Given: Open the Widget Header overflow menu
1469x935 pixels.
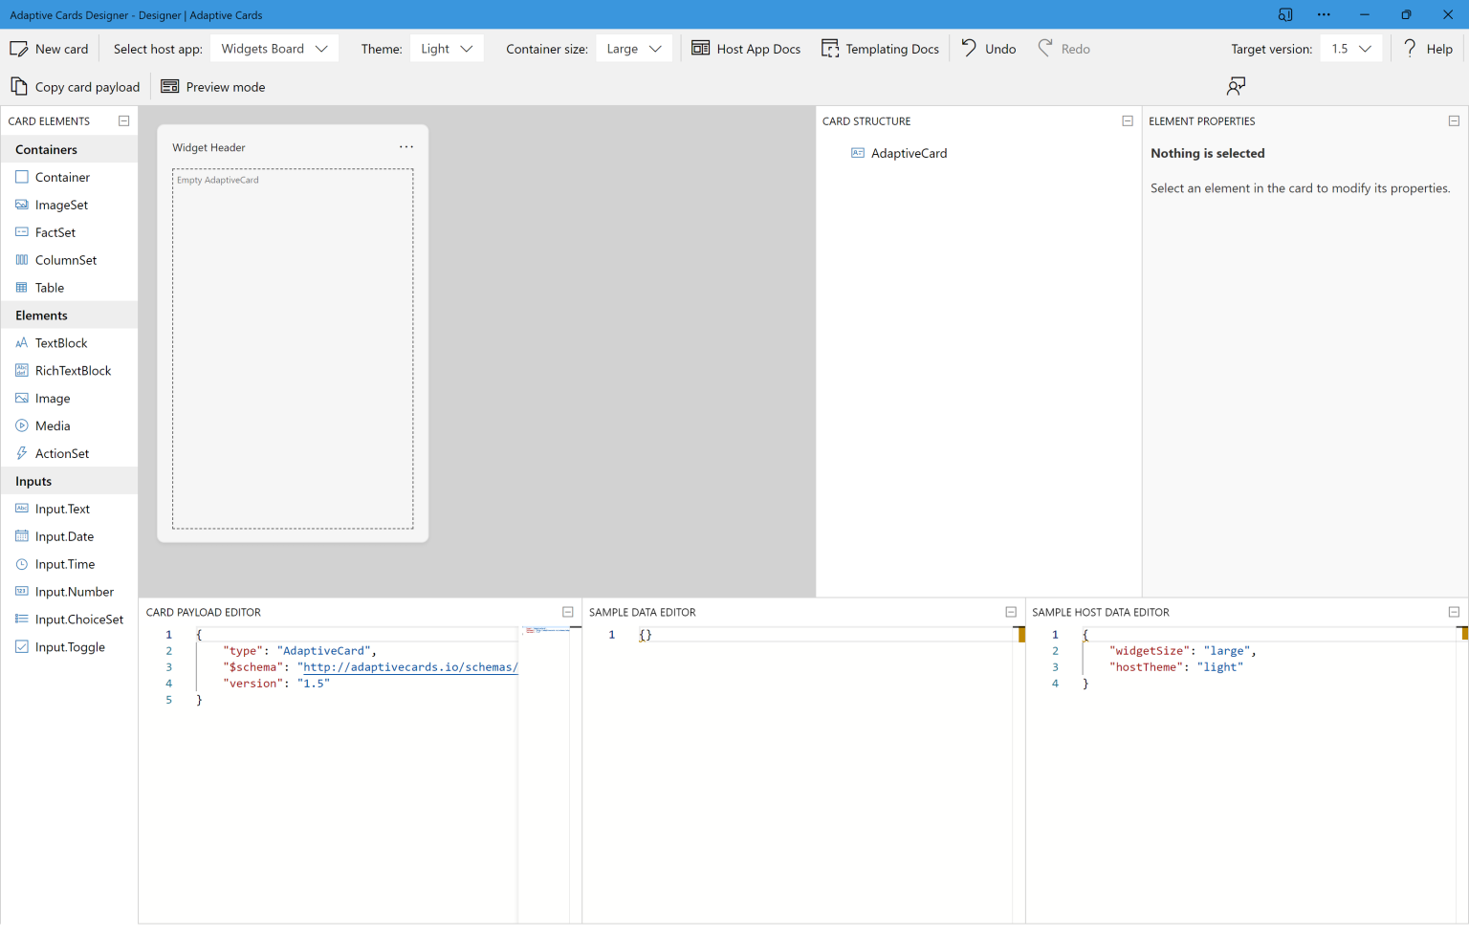Looking at the screenshot, I should (x=406, y=146).
